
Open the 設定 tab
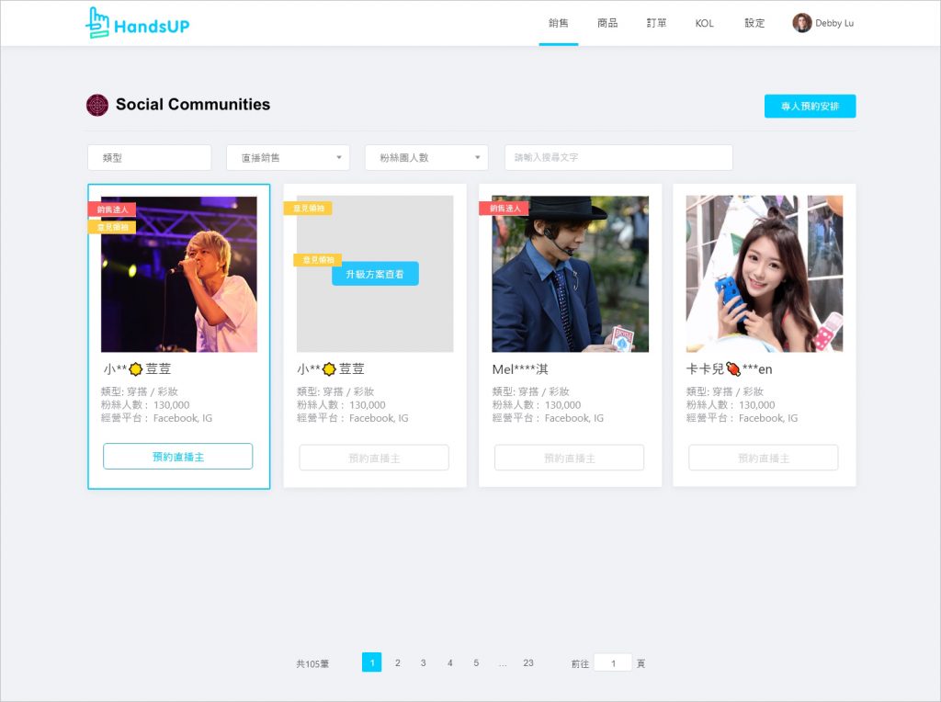pos(754,23)
